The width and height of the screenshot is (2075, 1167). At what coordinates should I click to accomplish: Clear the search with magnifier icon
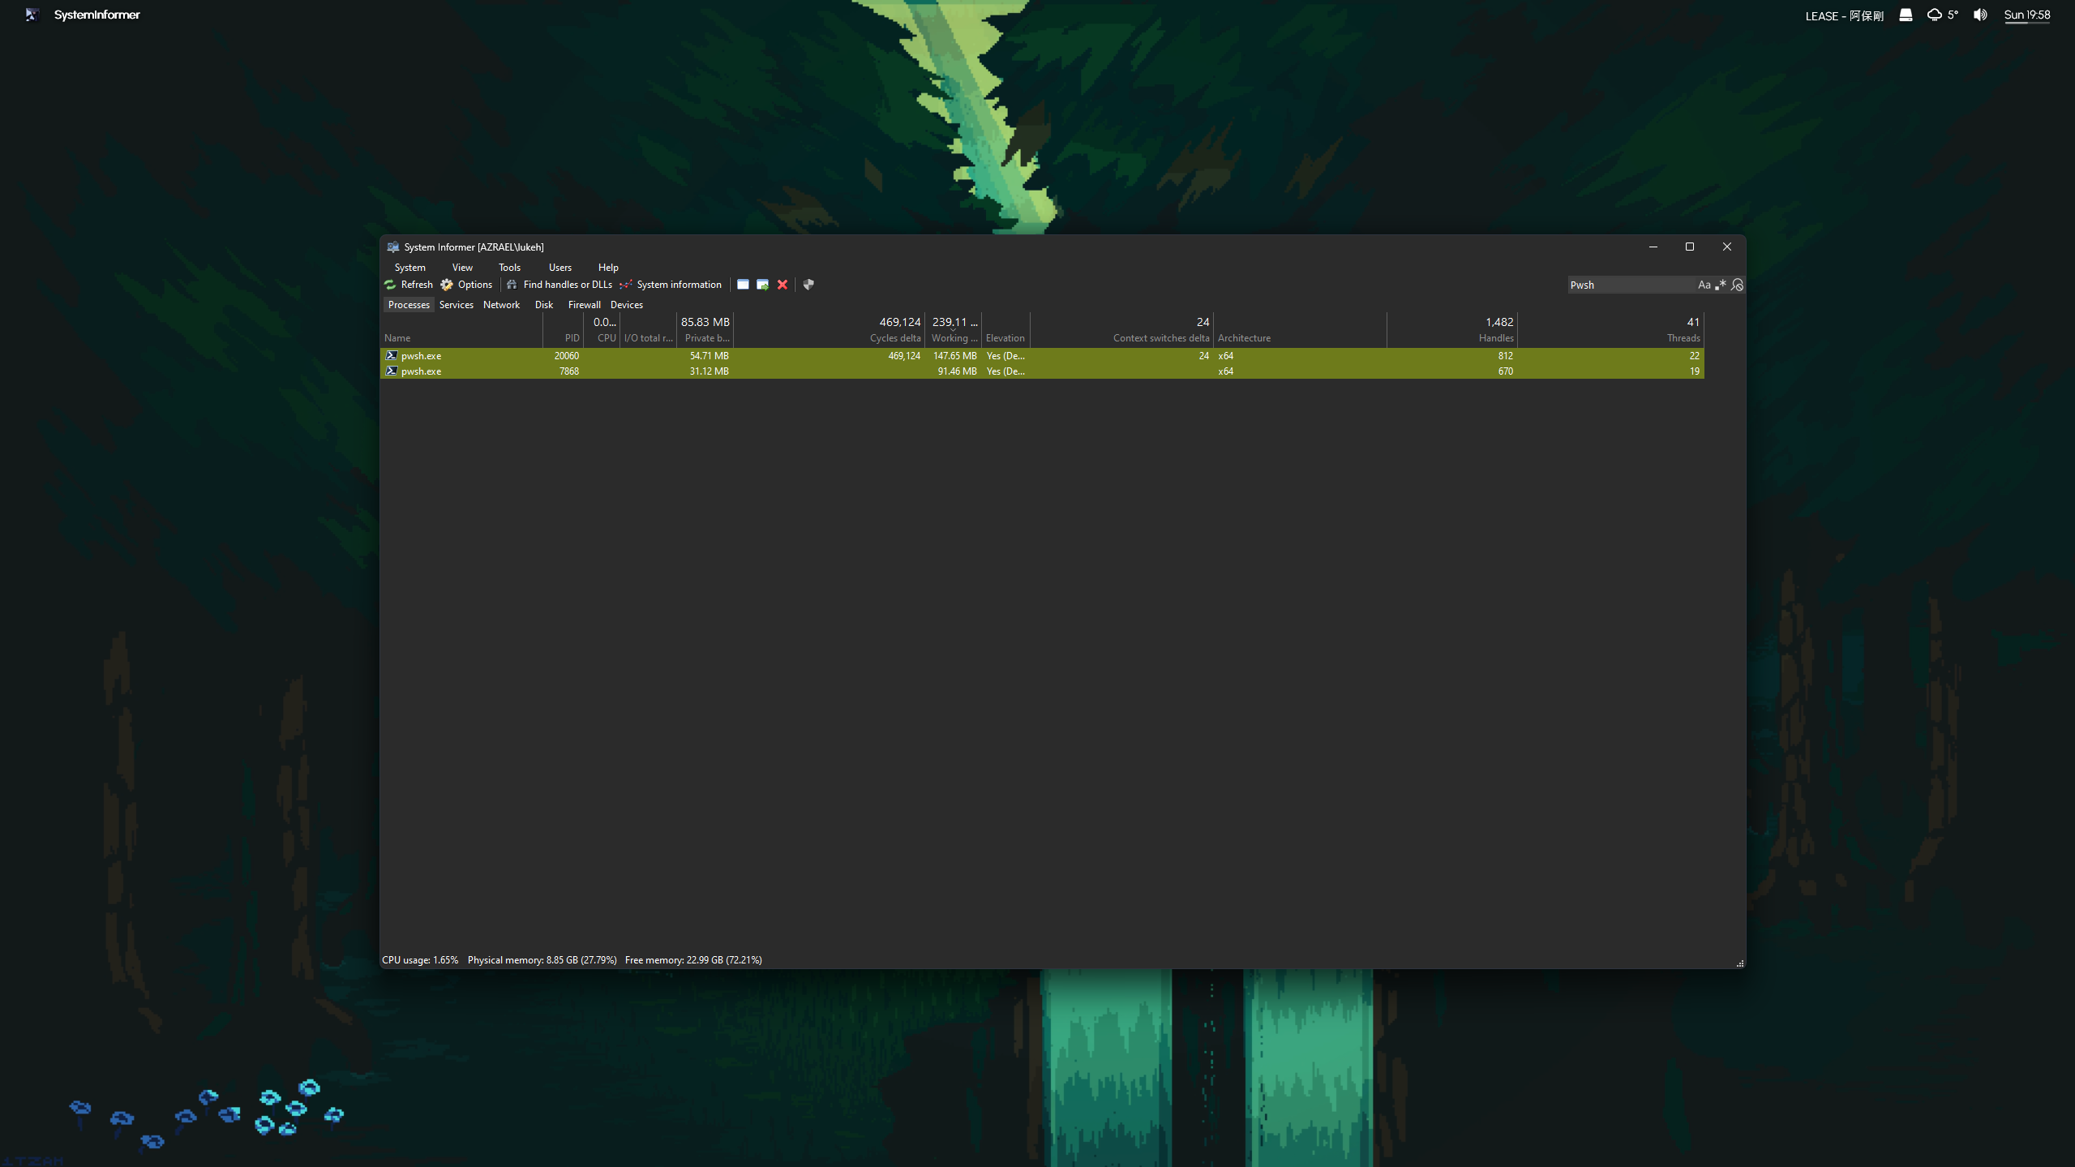pos(1737,285)
